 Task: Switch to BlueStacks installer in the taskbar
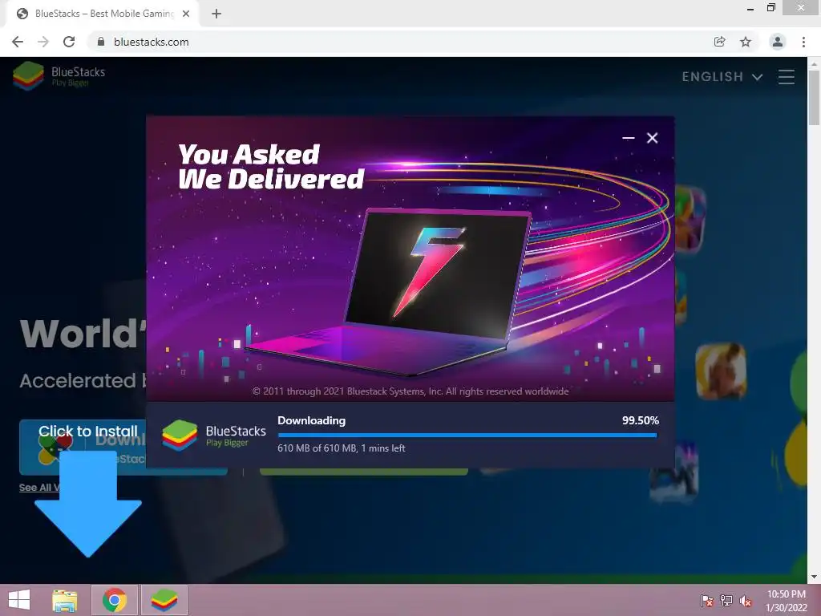(164, 600)
